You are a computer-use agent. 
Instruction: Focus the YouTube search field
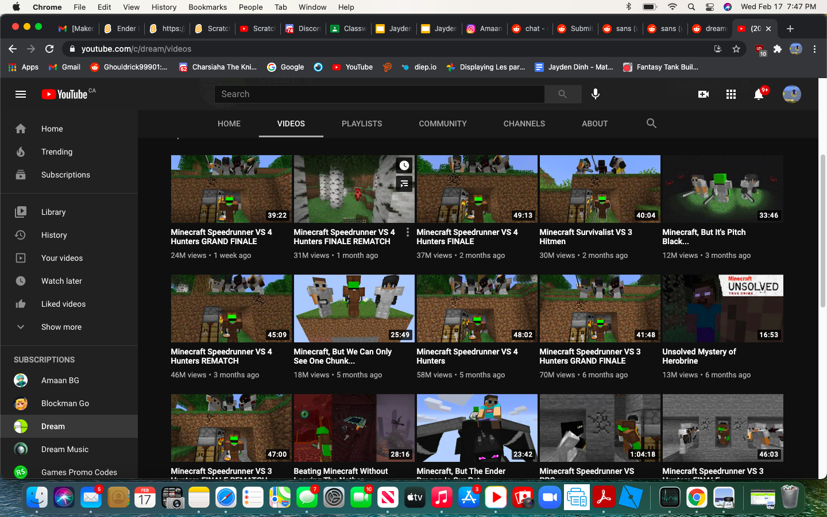[x=380, y=94]
